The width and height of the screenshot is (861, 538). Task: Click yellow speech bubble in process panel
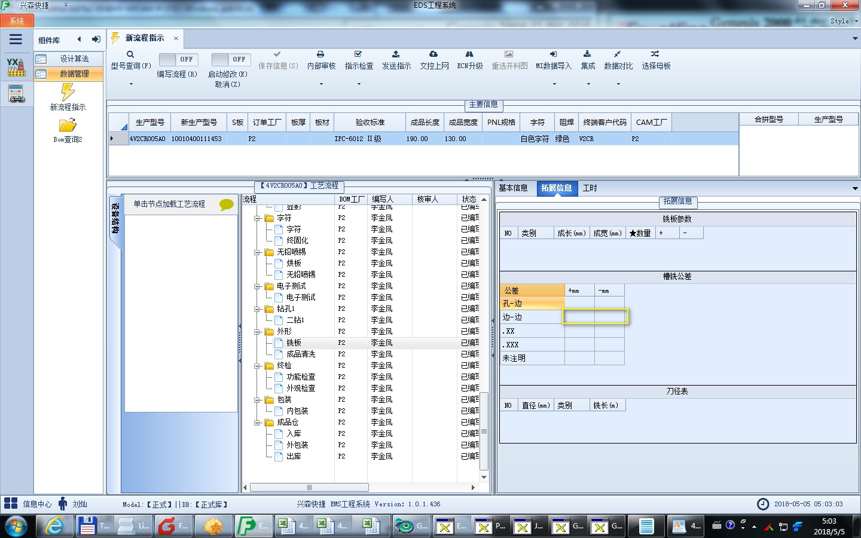point(227,204)
